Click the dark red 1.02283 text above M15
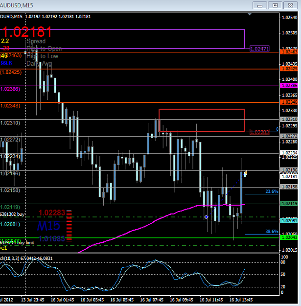The width and height of the screenshot is (301, 306). (51, 212)
